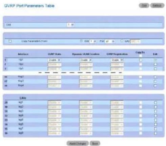Click the Back button
This screenshot has width=166, height=146.
coord(95,143)
